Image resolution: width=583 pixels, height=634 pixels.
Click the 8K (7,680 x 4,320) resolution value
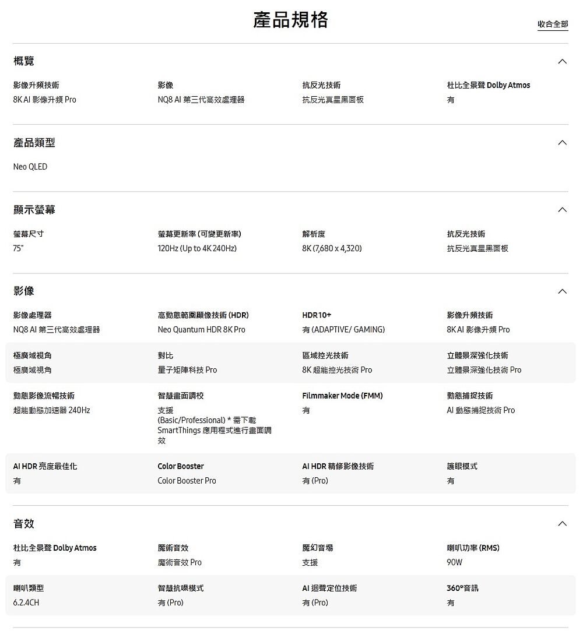[x=332, y=248]
